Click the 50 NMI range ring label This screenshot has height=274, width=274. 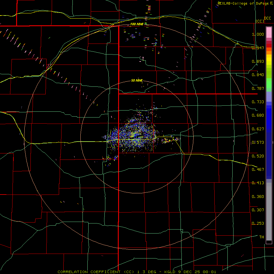[x=137, y=80]
